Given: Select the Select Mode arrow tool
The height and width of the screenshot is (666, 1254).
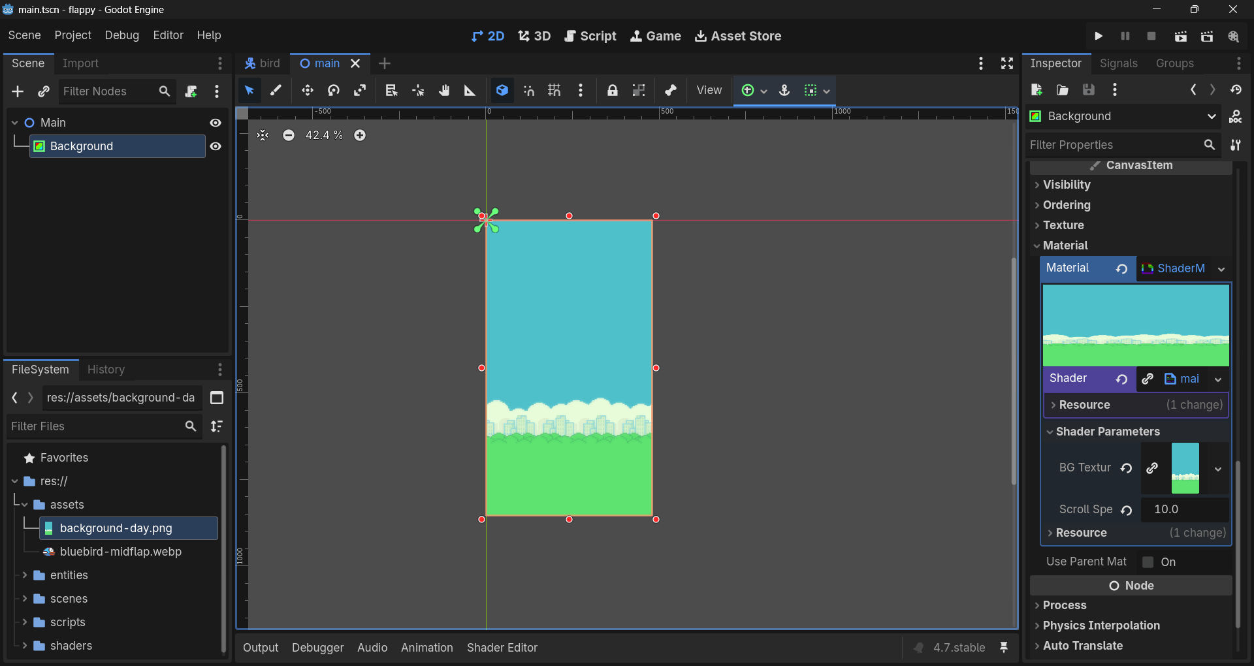Looking at the screenshot, I should 249,91.
